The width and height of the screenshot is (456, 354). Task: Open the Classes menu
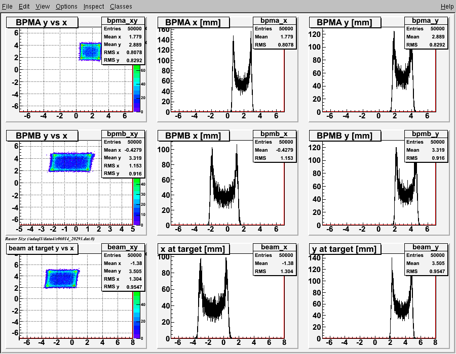click(x=121, y=6)
